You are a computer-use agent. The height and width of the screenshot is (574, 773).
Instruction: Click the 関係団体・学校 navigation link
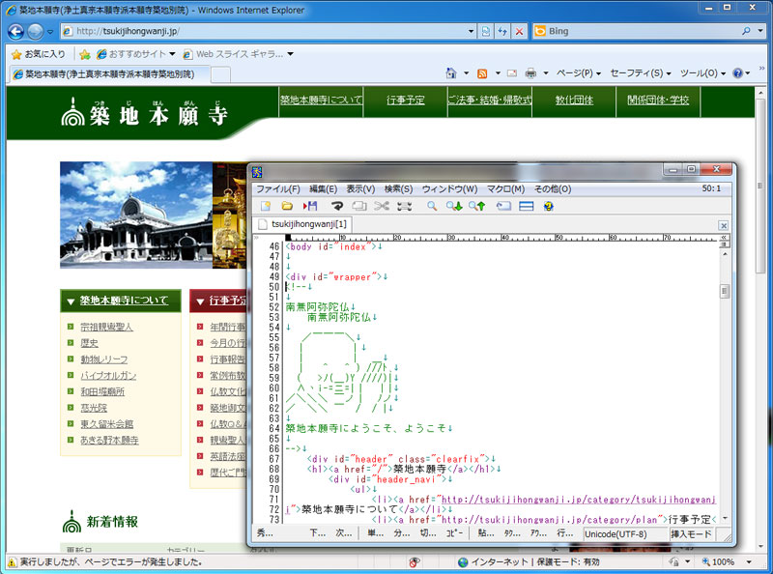658,100
